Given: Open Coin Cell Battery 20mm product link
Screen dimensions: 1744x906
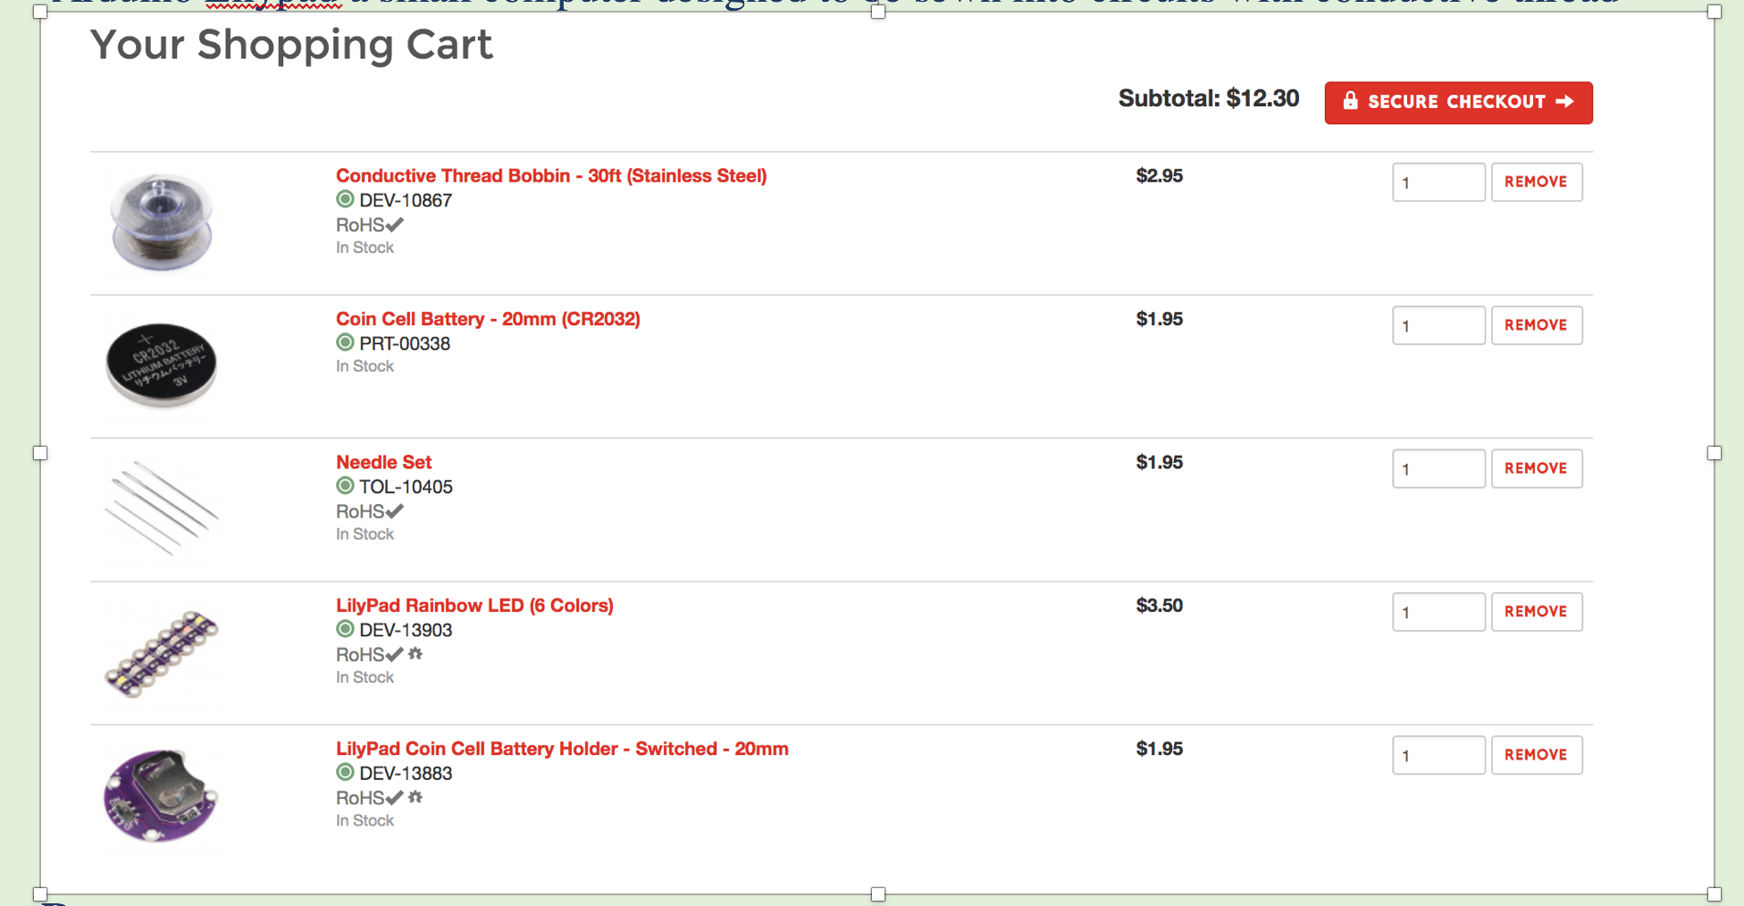Looking at the screenshot, I should pos(488,319).
